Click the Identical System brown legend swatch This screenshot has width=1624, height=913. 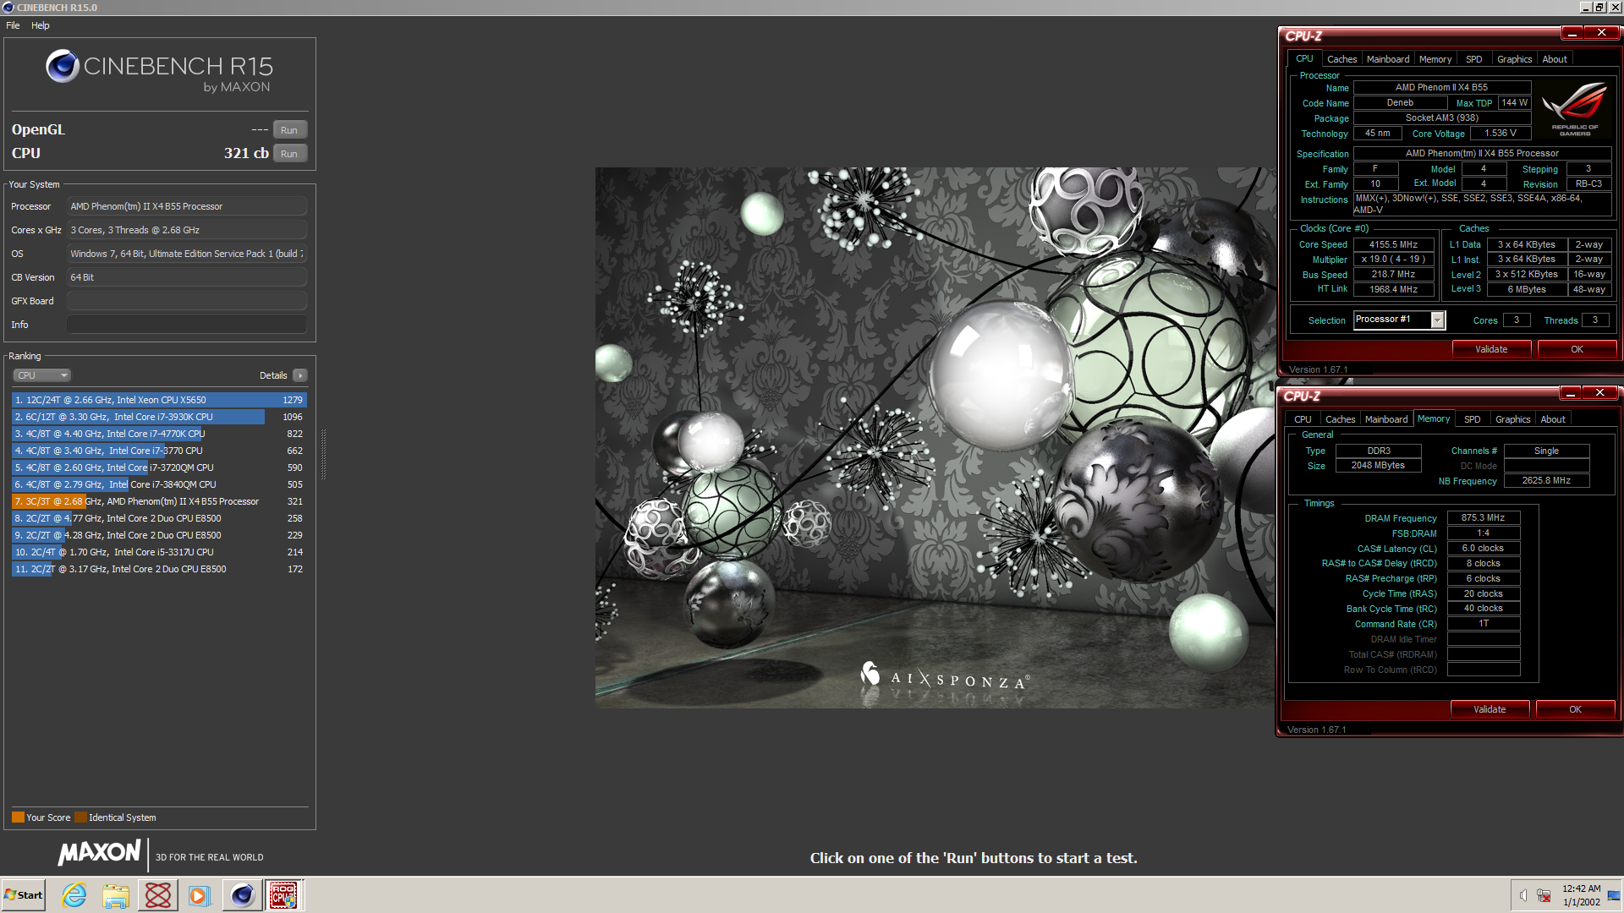coord(80,817)
